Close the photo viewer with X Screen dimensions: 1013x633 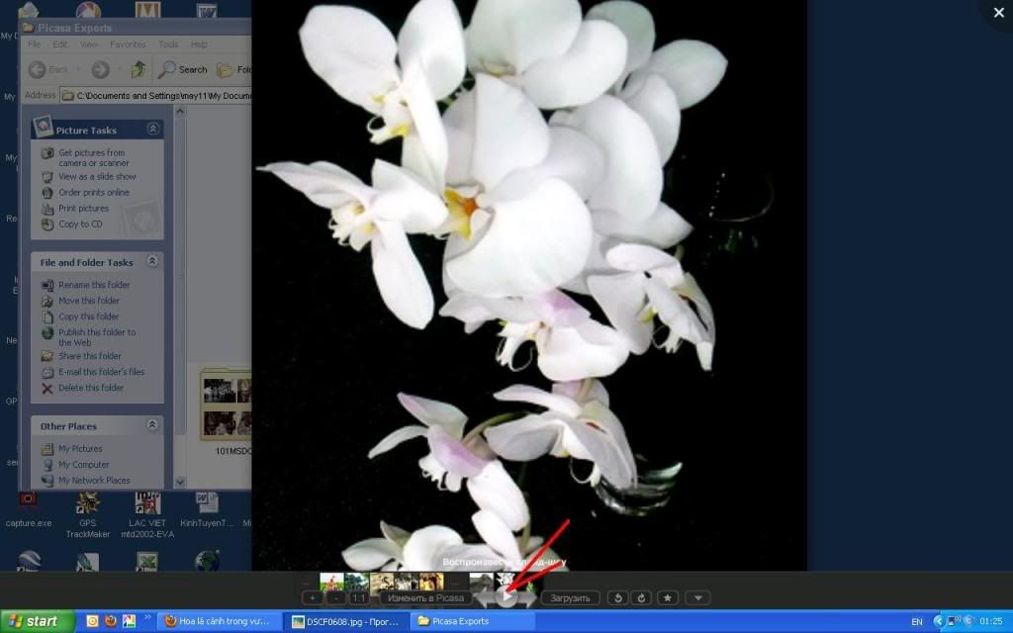point(996,13)
